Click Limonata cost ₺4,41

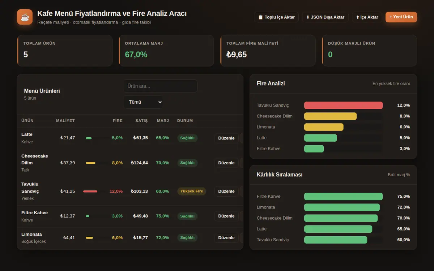pyautogui.click(x=69, y=238)
